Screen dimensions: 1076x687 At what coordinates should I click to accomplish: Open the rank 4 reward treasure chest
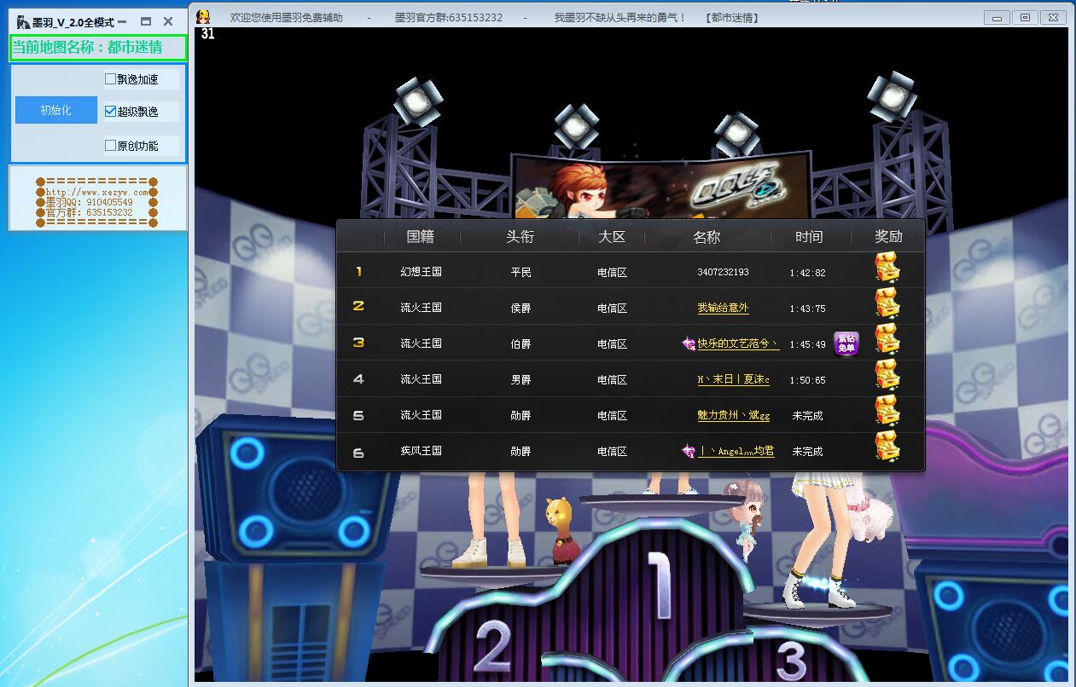pos(887,375)
